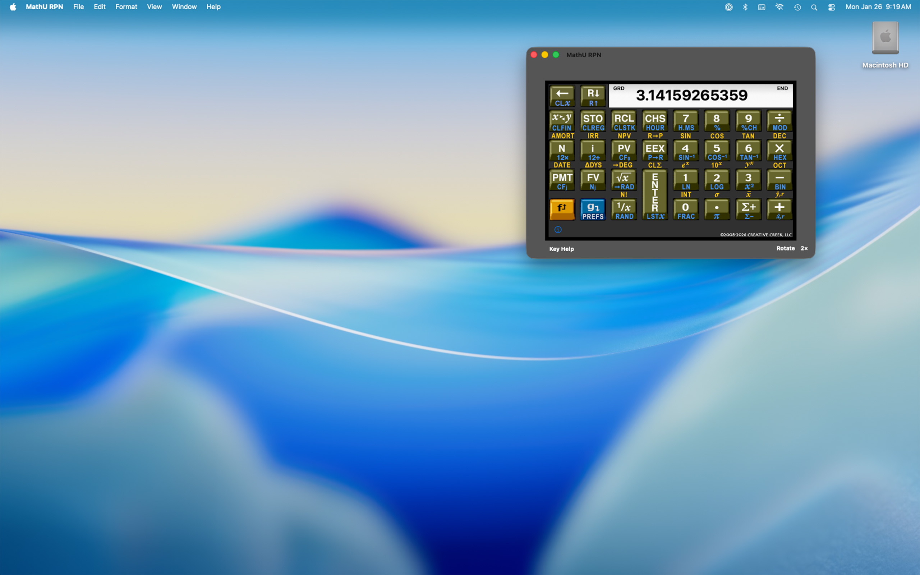Click the N periods key
Viewport: 920px width, 575px height.
(562, 151)
